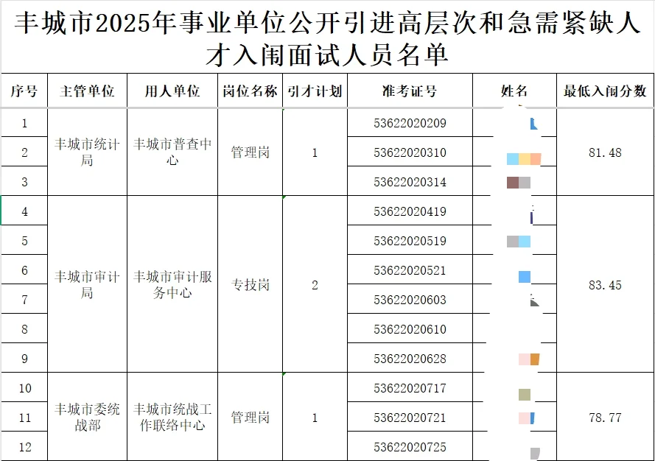Click the cell 丰城市委统战部
The height and width of the screenshot is (461, 655).
pyautogui.click(x=87, y=417)
